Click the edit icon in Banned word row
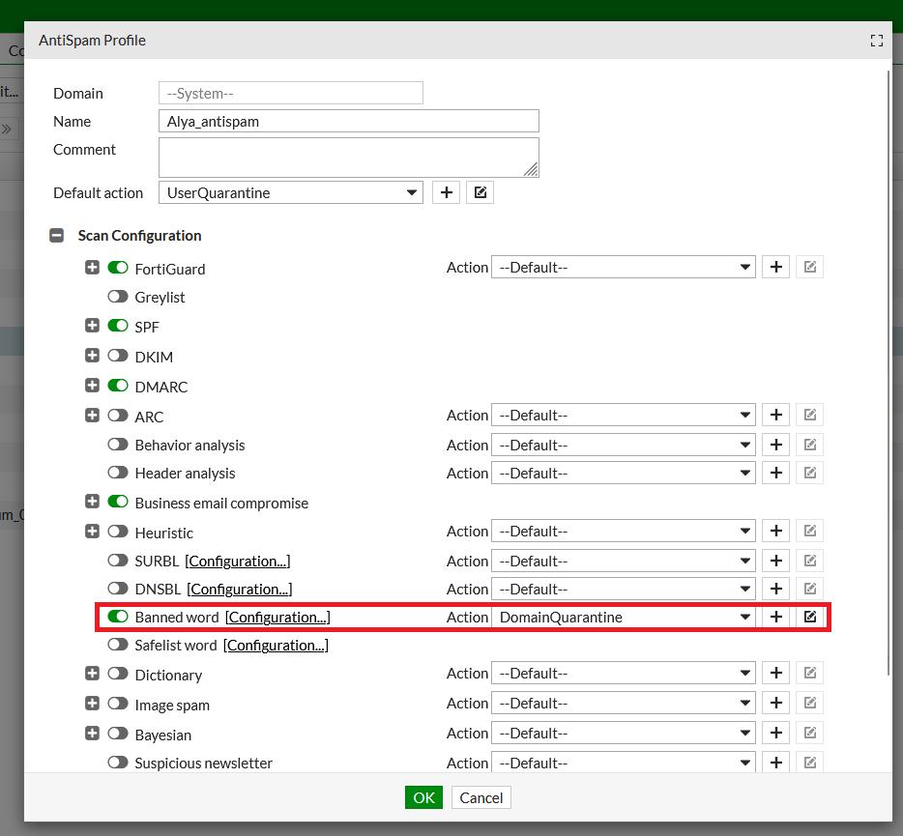903x836 pixels. click(x=810, y=617)
